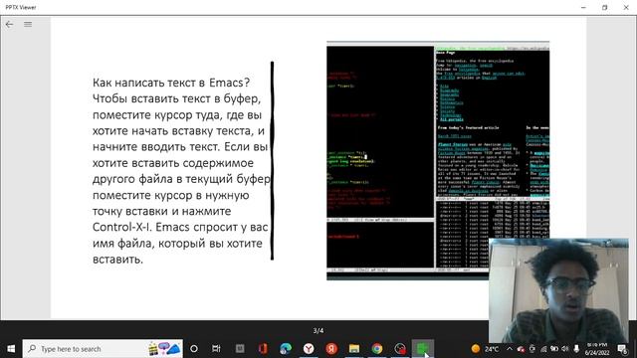This screenshot has width=637, height=358.
Task: Click the Type here to search box
Action: (x=103, y=349)
